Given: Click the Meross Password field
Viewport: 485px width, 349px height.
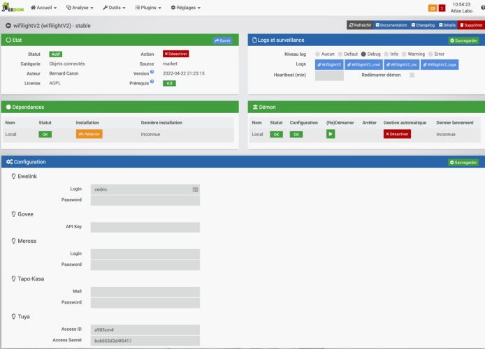Looking at the screenshot, I should pos(145,265).
